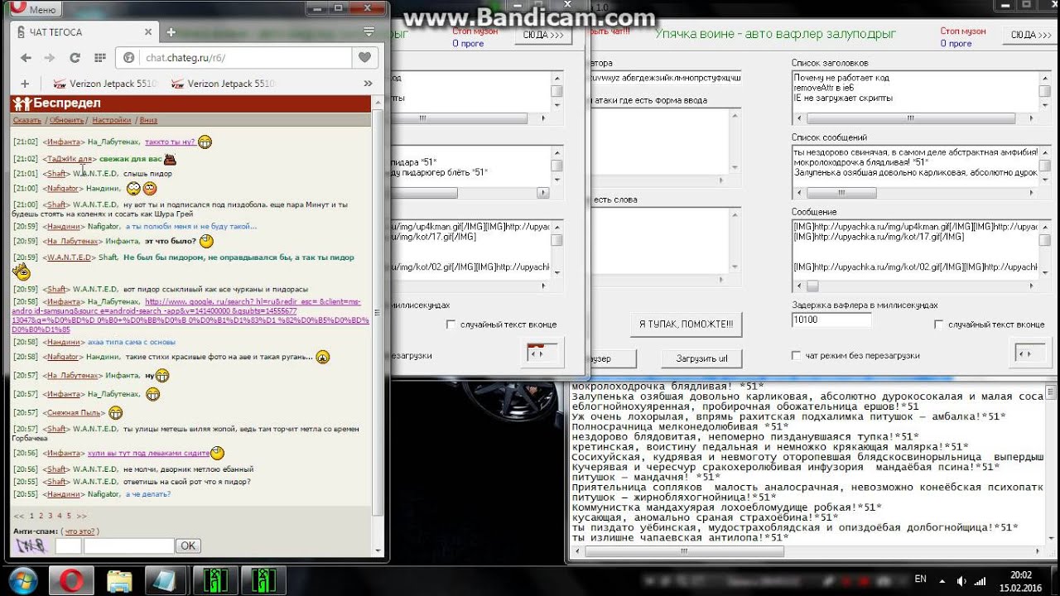Go back in Opera browser
The height and width of the screenshot is (596, 1060).
click(26, 58)
